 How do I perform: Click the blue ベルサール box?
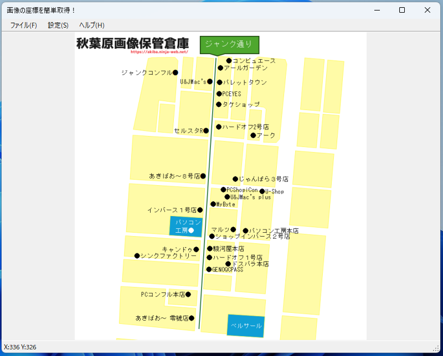coord(246,326)
